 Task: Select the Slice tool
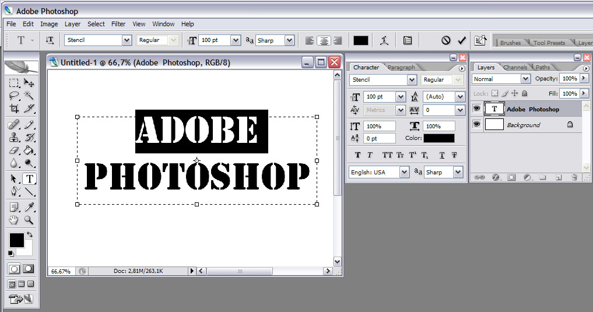pos(29,108)
